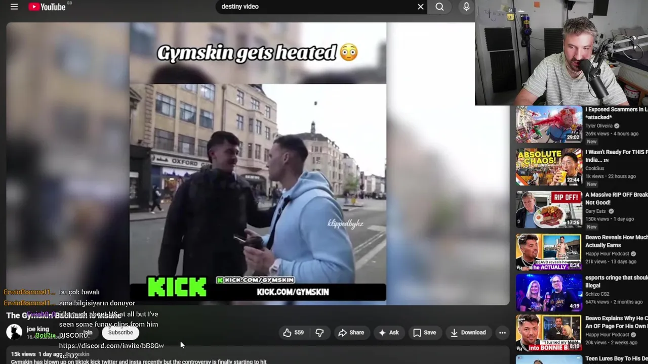Viewport: 648px width, 364px height.
Task: Dislike the video with thumbs down
Action: pyautogui.click(x=319, y=332)
